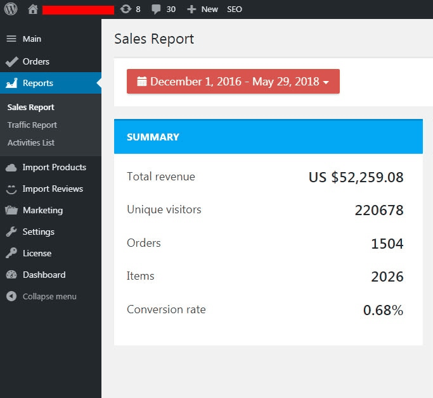Open the Traffic Report link
The width and height of the screenshot is (433, 398).
32,125
